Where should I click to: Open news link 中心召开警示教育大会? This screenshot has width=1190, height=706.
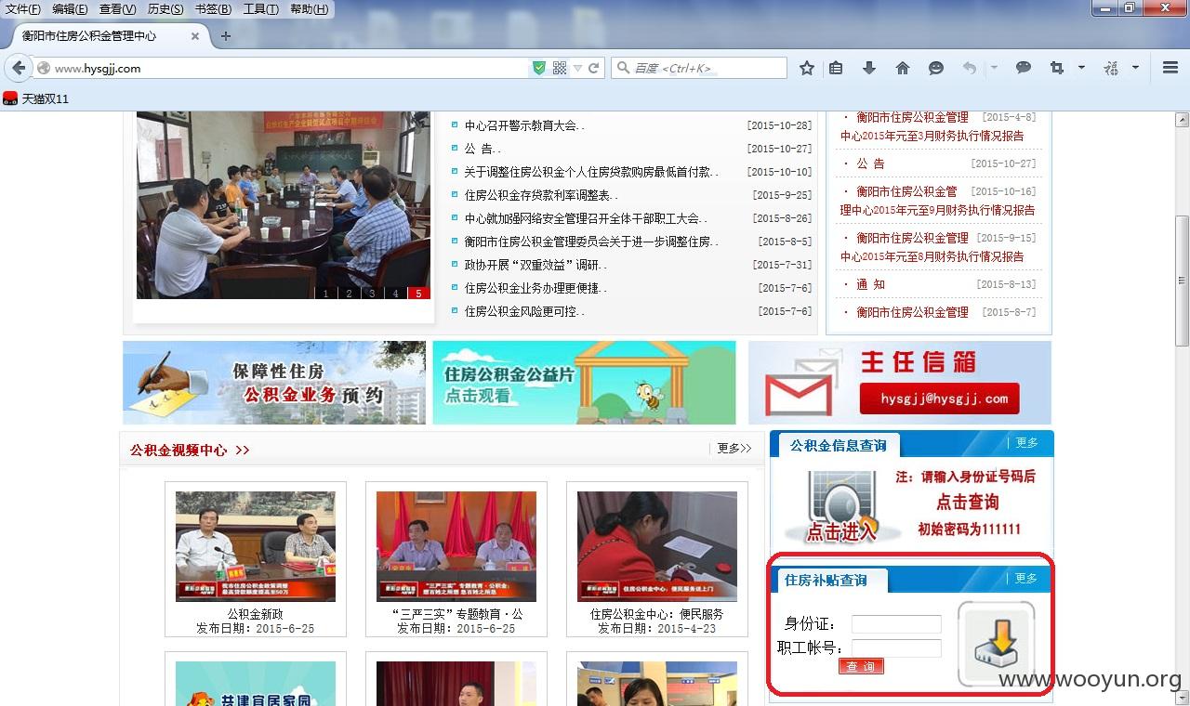524,125
